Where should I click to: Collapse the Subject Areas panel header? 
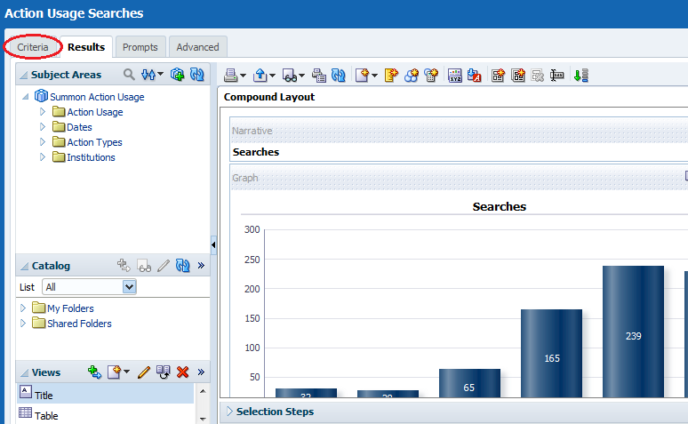tap(23, 76)
